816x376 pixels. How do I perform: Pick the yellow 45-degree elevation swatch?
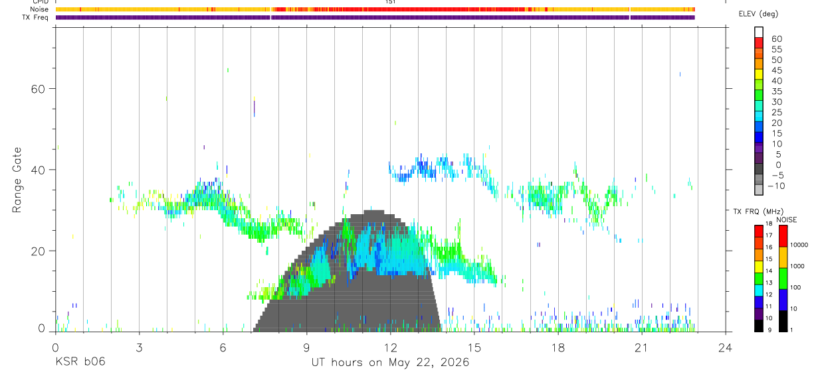tap(759, 74)
